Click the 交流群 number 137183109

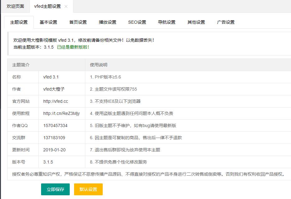click(x=54, y=138)
